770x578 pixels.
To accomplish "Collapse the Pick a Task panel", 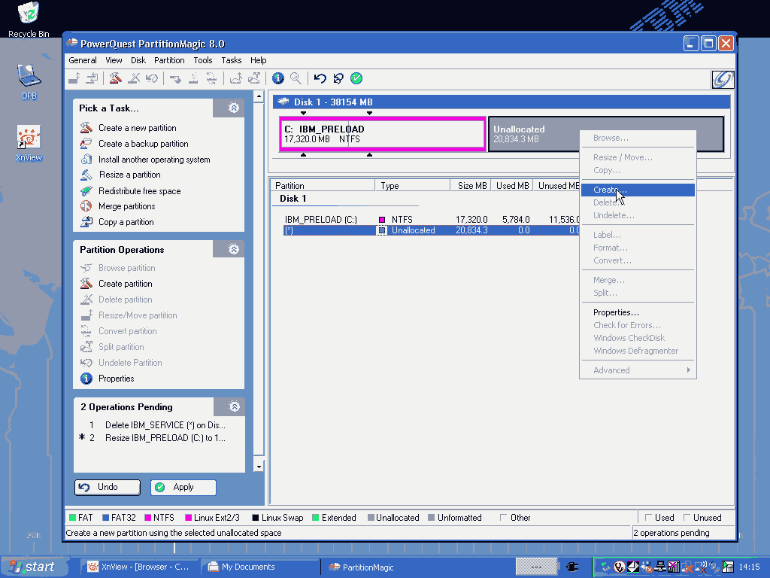I will [234, 108].
